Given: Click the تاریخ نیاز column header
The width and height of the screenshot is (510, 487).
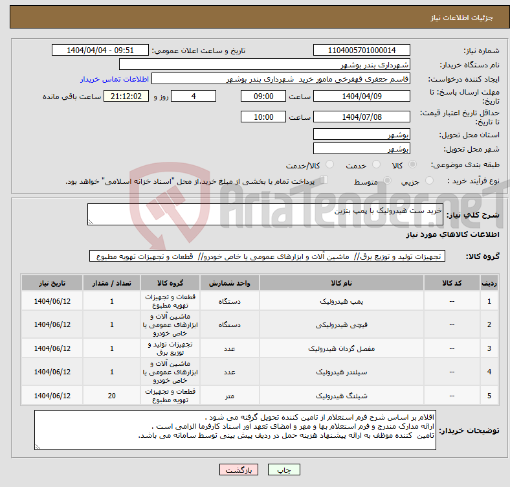Looking at the screenshot, I should click(x=52, y=283).
